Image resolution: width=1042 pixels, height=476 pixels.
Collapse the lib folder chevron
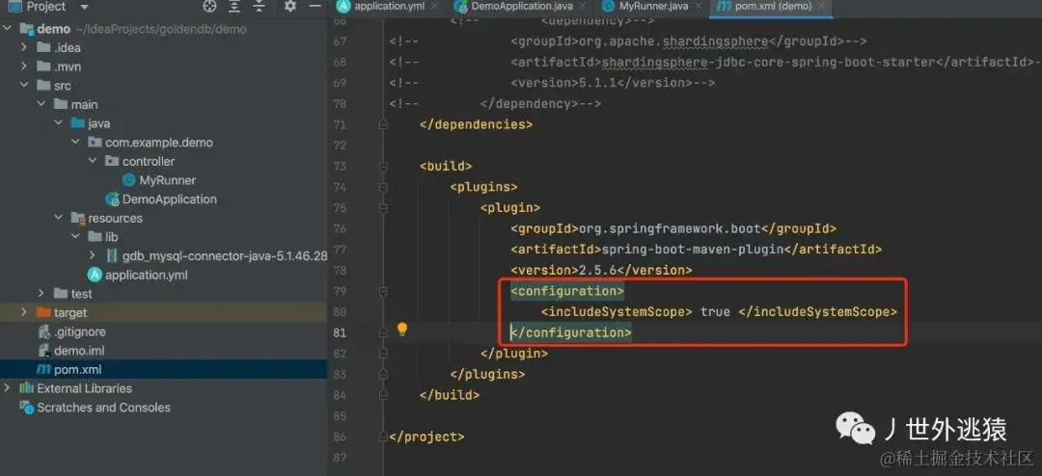(x=76, y=237)
